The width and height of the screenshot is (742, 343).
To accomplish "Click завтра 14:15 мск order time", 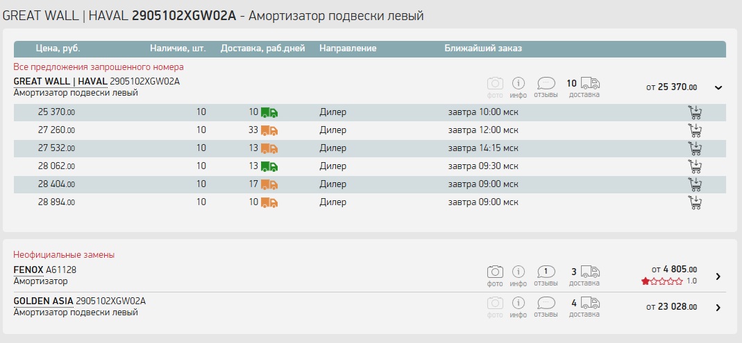I will [x=483, y=148].
